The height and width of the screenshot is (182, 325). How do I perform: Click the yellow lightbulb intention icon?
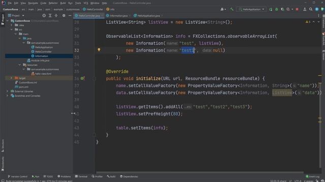pyautogui.click(x=99, y=50)
